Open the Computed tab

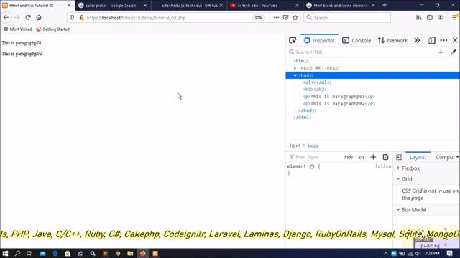445,158
